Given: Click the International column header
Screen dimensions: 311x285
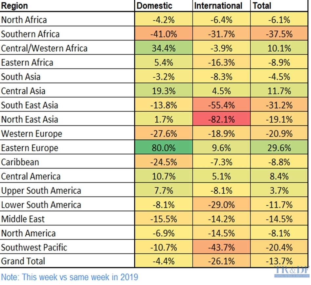Looking at the screenshot, I should pos(218,6).
